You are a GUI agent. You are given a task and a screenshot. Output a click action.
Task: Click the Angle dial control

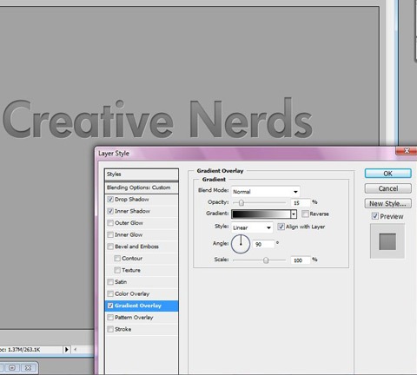pos(241,244)
